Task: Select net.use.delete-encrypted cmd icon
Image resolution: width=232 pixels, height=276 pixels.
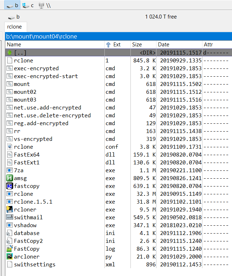Action: click(x=10, y=115)
